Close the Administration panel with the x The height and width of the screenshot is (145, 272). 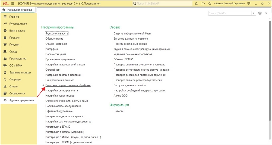[266, 13]
